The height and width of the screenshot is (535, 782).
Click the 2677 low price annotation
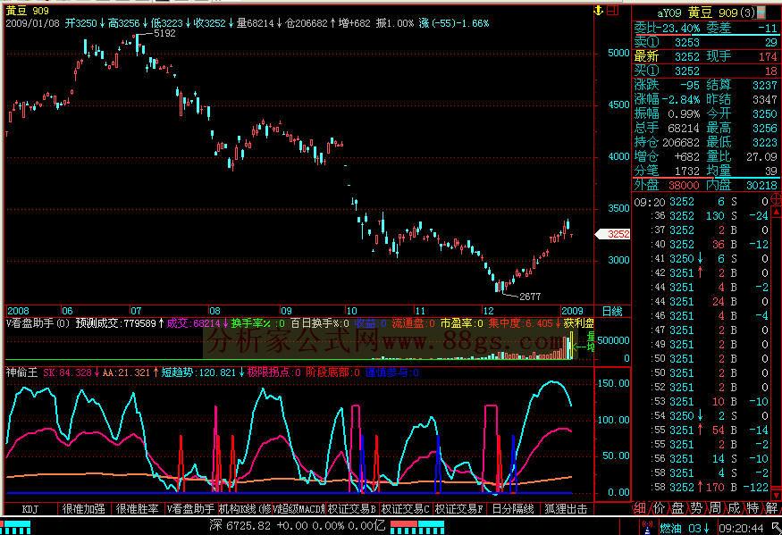[530, 297]
